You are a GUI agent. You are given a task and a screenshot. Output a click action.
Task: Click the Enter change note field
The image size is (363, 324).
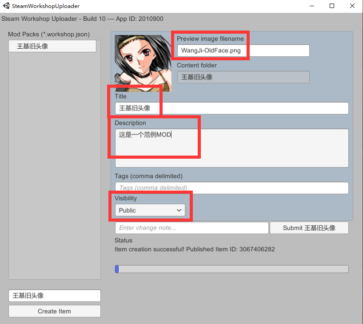(191, 228)
